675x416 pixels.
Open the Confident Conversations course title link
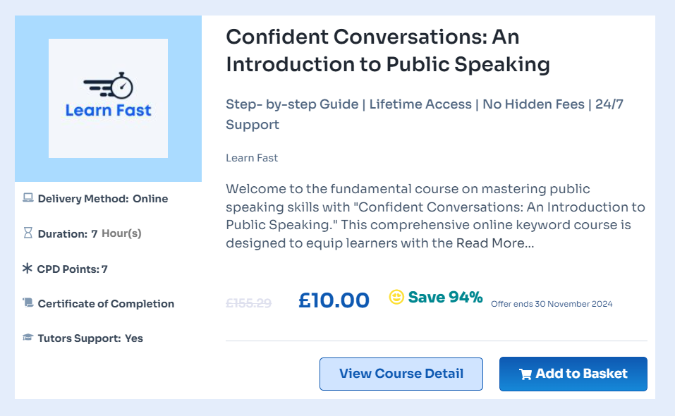pos(387,50)
